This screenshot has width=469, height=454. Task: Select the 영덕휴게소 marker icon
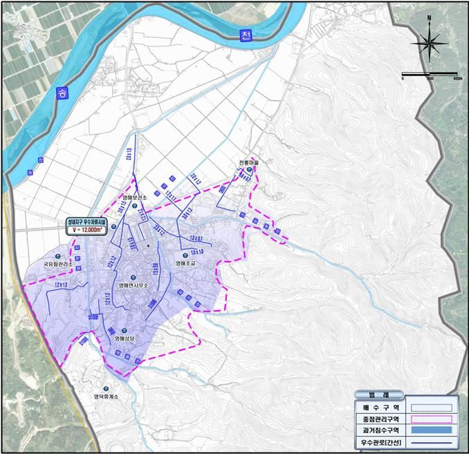point(107,388)
